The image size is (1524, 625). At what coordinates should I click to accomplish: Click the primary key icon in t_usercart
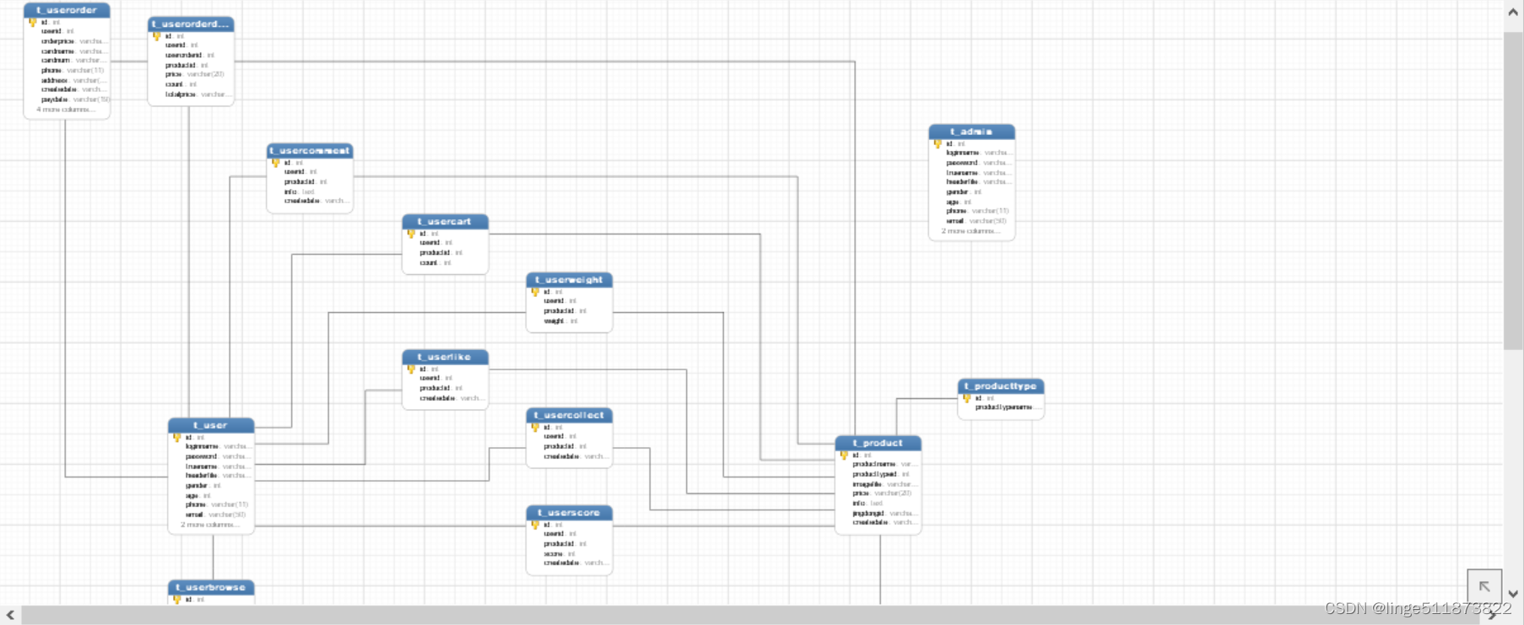[411, 234]
